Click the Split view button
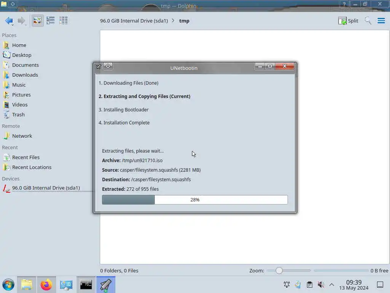 pyautogui.click(x=348, y=21)
